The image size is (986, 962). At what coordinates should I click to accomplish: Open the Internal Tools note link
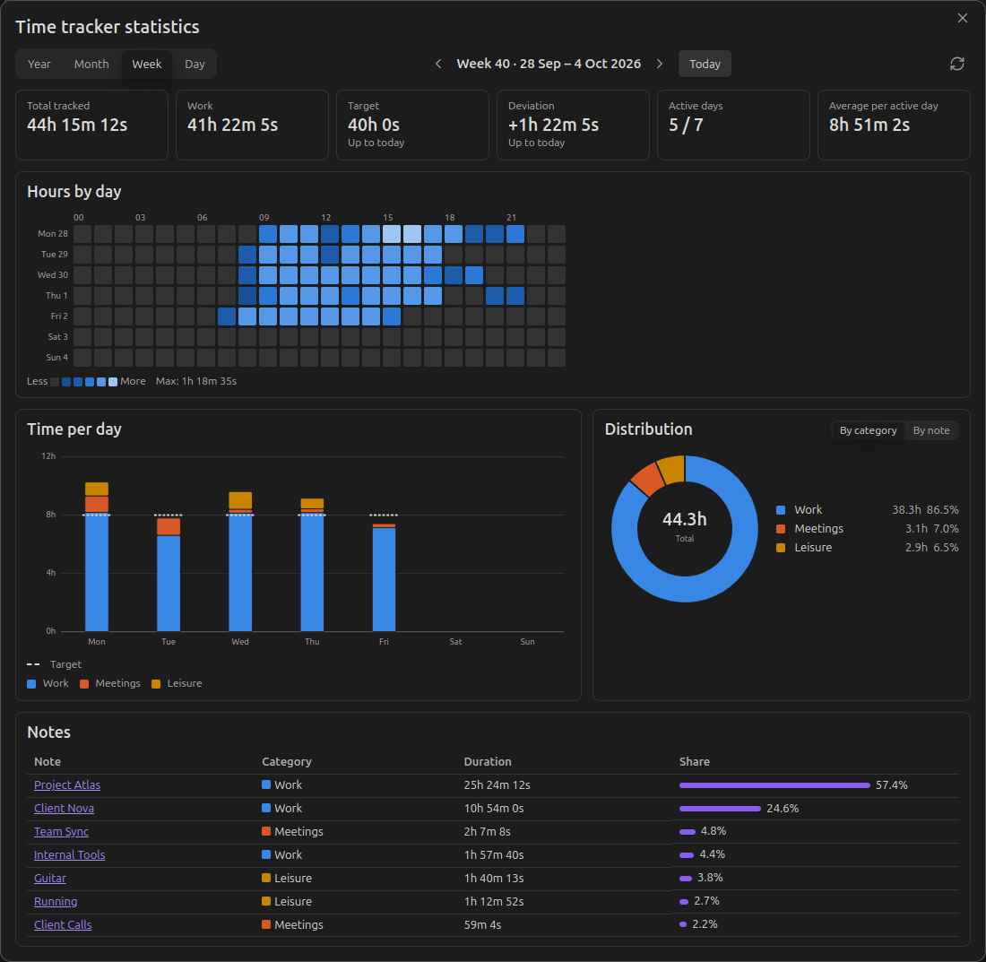[69, 855]
